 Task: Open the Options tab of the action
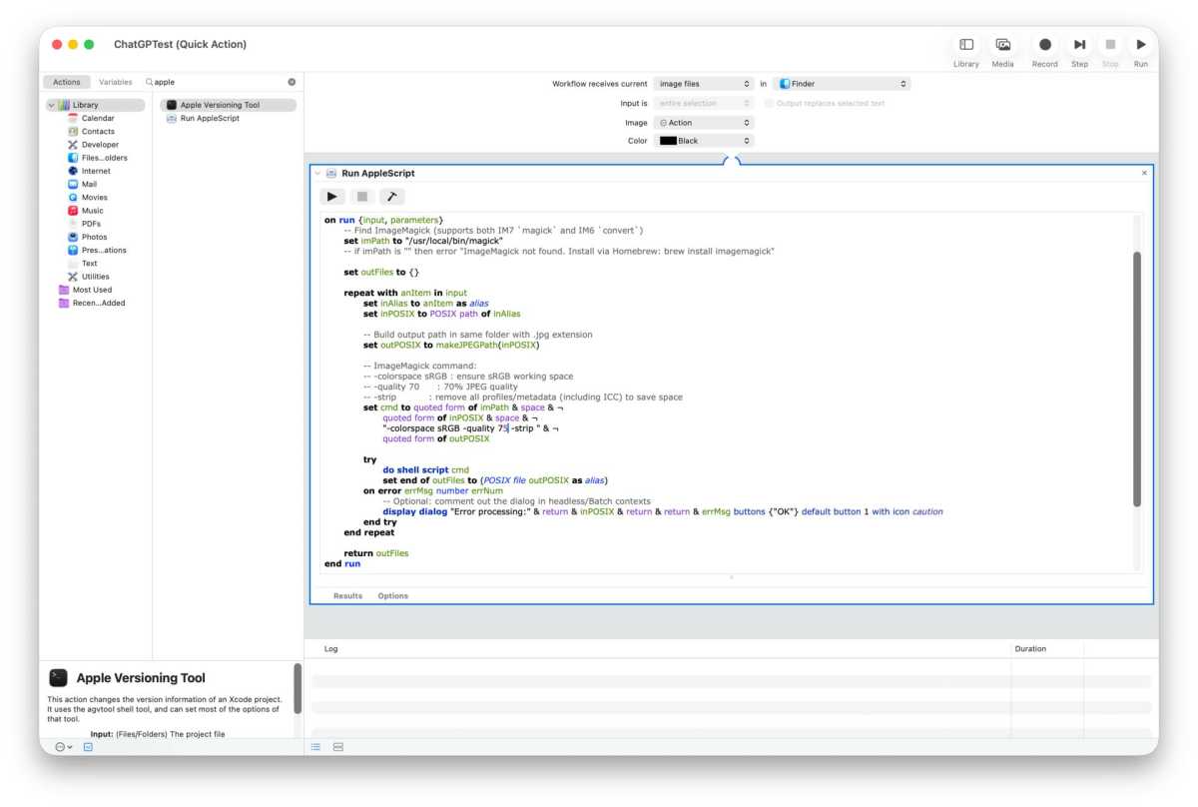392,596
